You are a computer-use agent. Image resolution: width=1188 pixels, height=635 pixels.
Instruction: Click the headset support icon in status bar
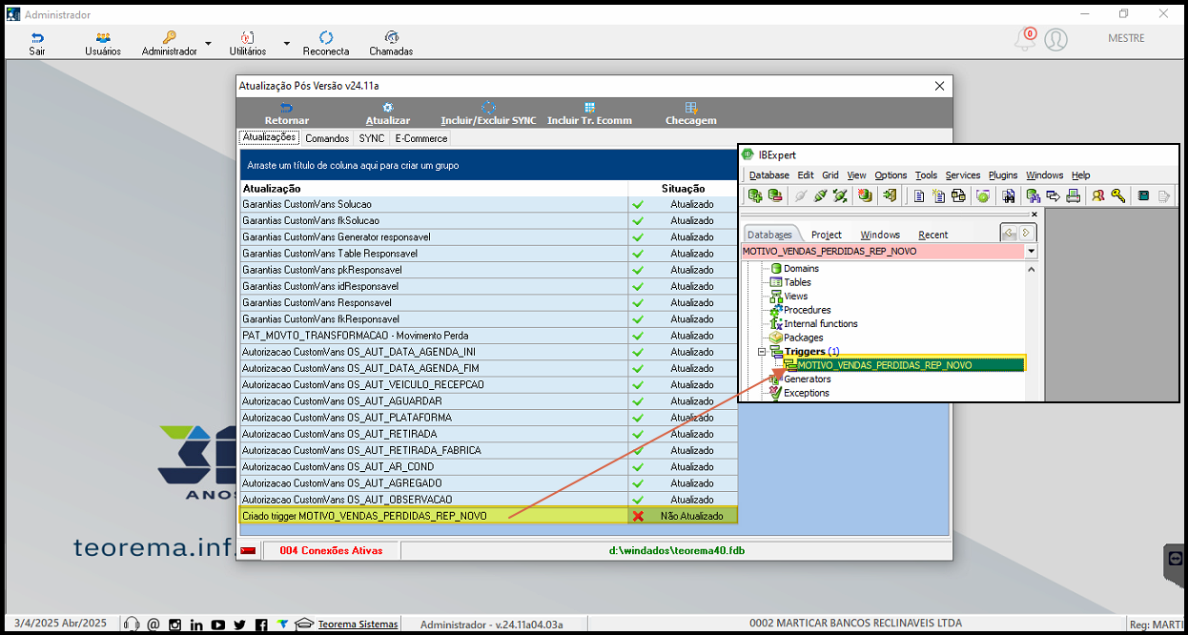point(132,625)
